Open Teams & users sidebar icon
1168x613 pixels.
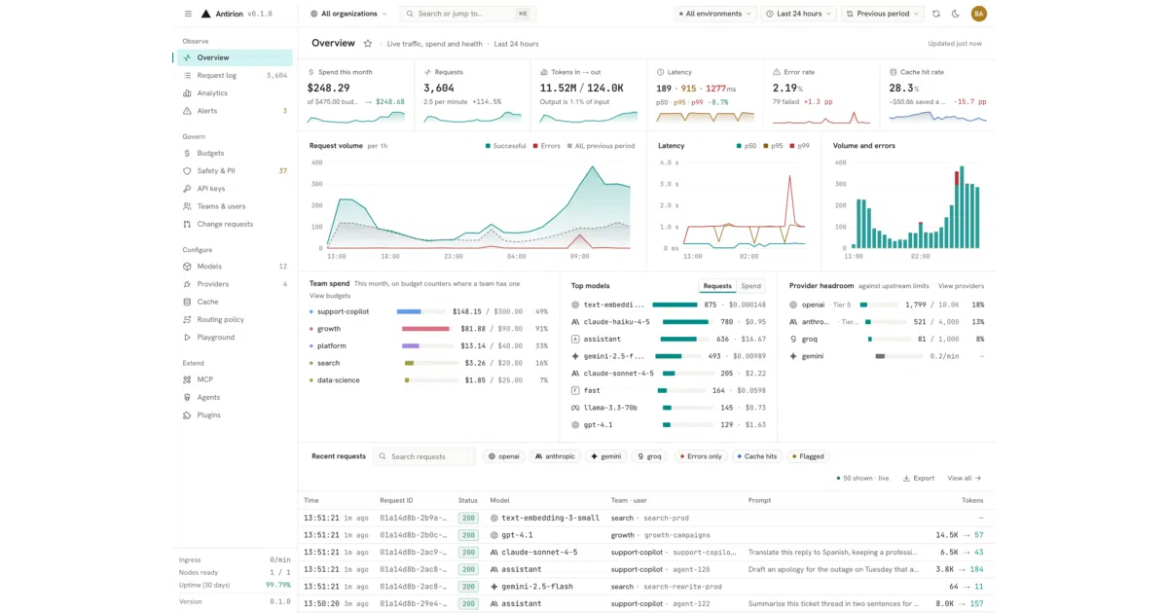coord(188,206)
